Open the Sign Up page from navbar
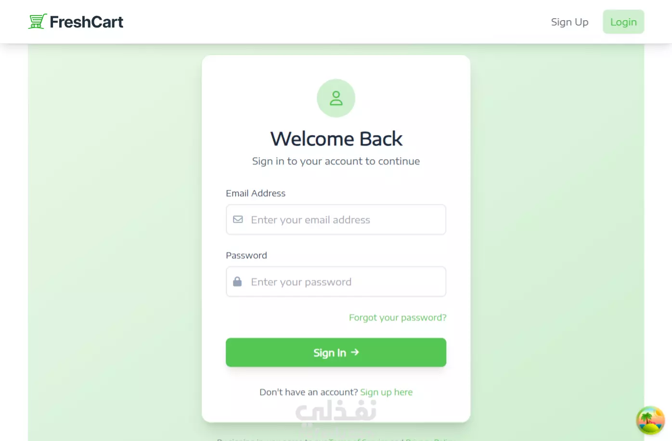672x441 pixels. pyautogui.click(x=569, y=22)
